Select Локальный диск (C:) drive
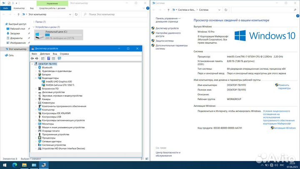 click(59, 35)
